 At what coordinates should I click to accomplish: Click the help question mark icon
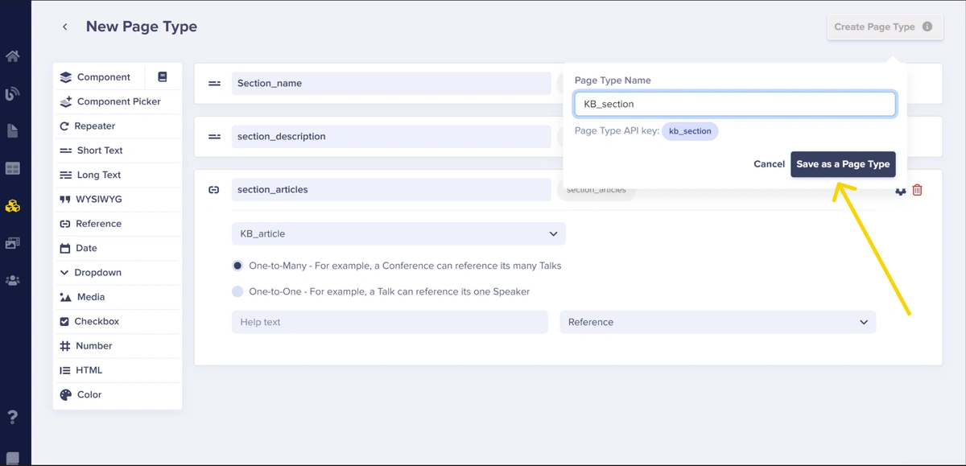[x=12, y=417]
